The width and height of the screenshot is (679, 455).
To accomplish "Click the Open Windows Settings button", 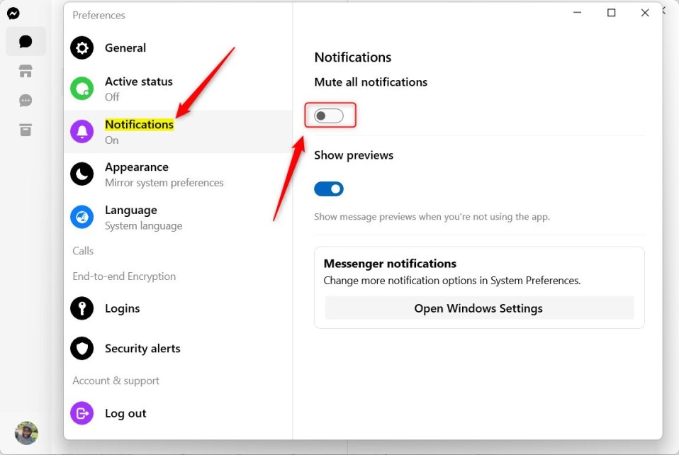I will (478, 308).
